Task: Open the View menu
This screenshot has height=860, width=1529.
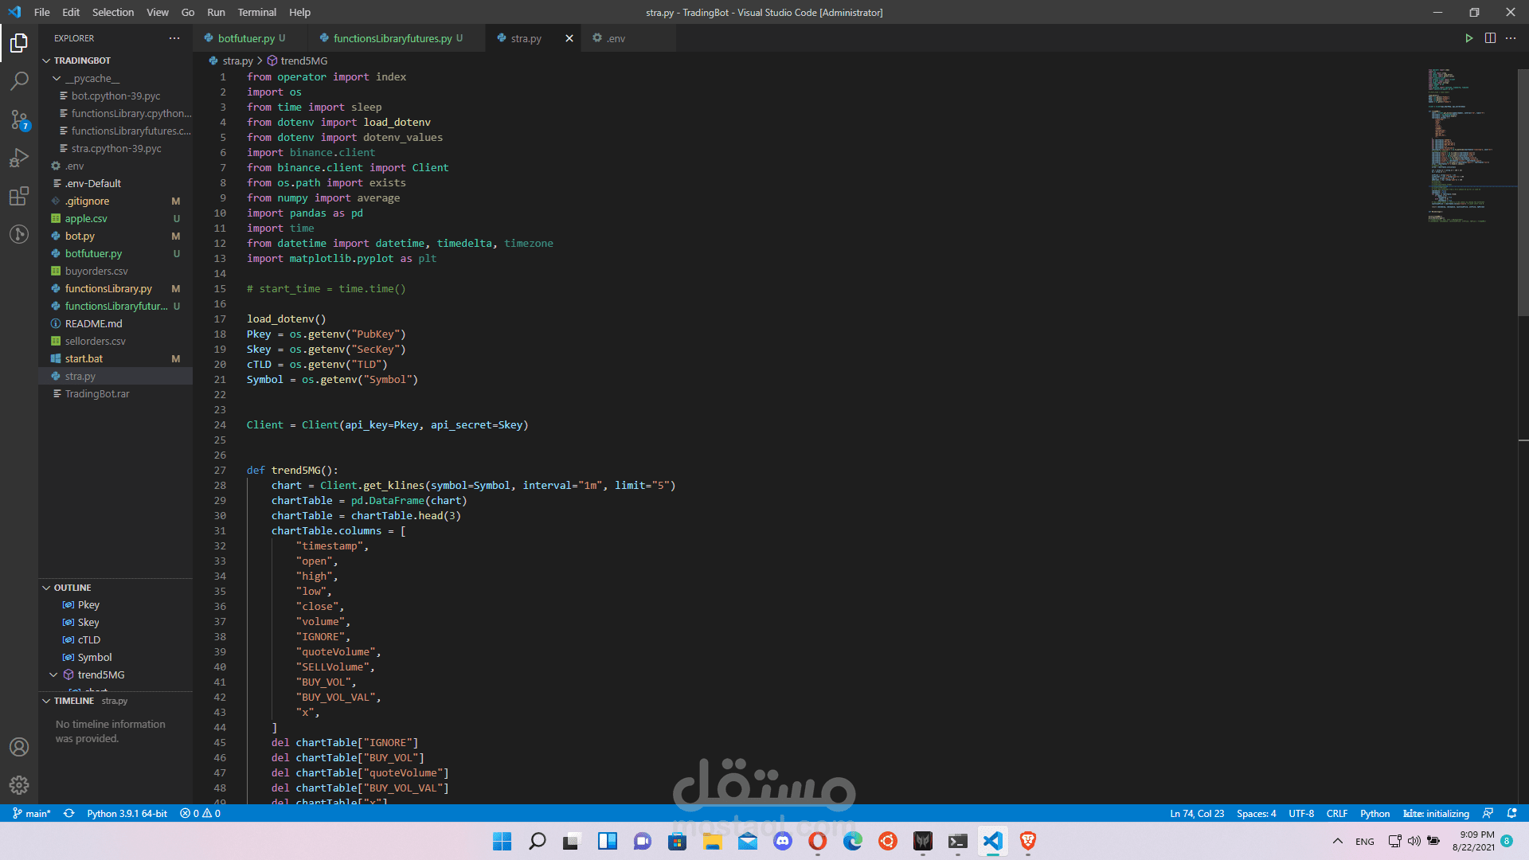Action: click(x=158, y=12)
